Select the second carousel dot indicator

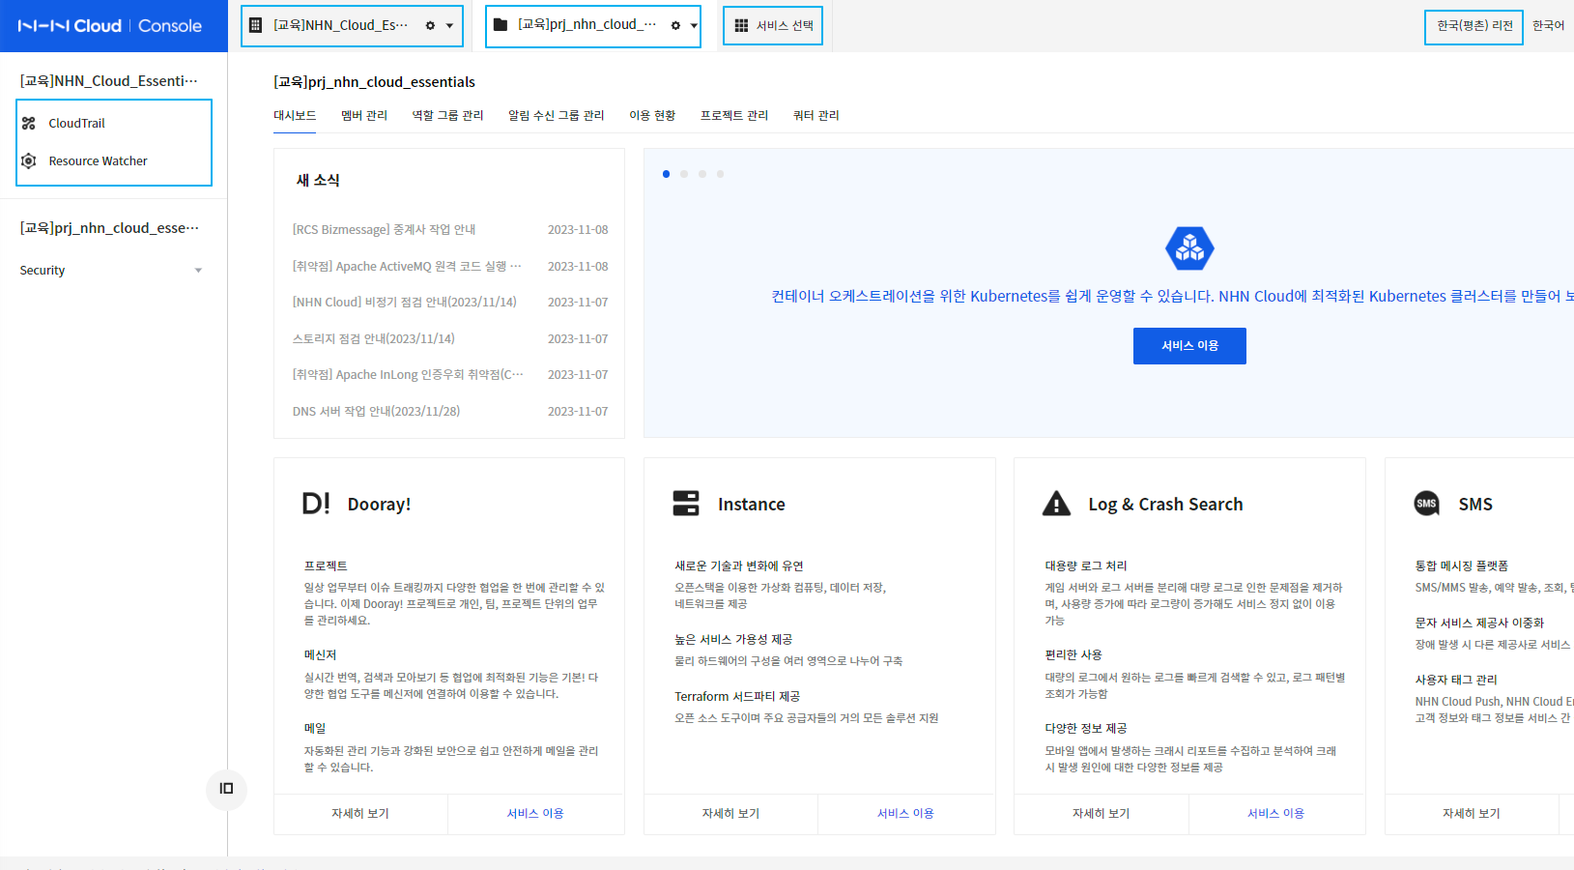pyautogui.click(x=684, y=174)
